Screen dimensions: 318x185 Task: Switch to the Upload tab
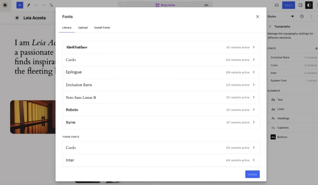point(83,28)
